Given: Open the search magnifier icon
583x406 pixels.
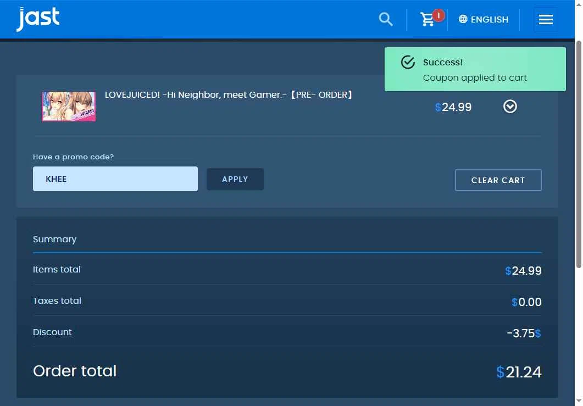Looking at the screenshot, I should (x=386, y=19).
